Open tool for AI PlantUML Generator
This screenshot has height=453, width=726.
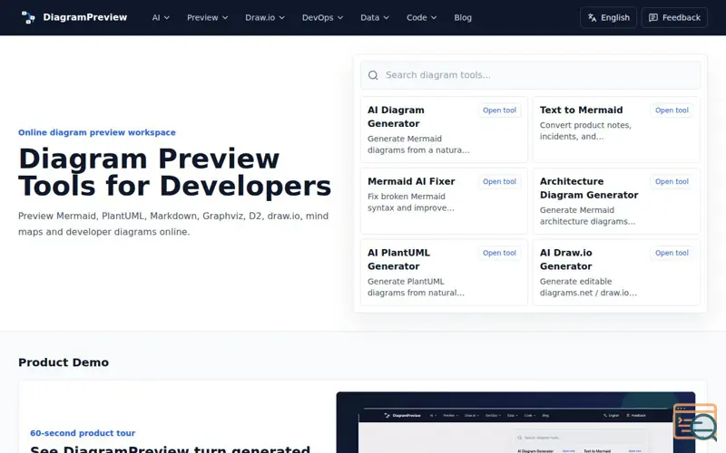pos(500,253)
